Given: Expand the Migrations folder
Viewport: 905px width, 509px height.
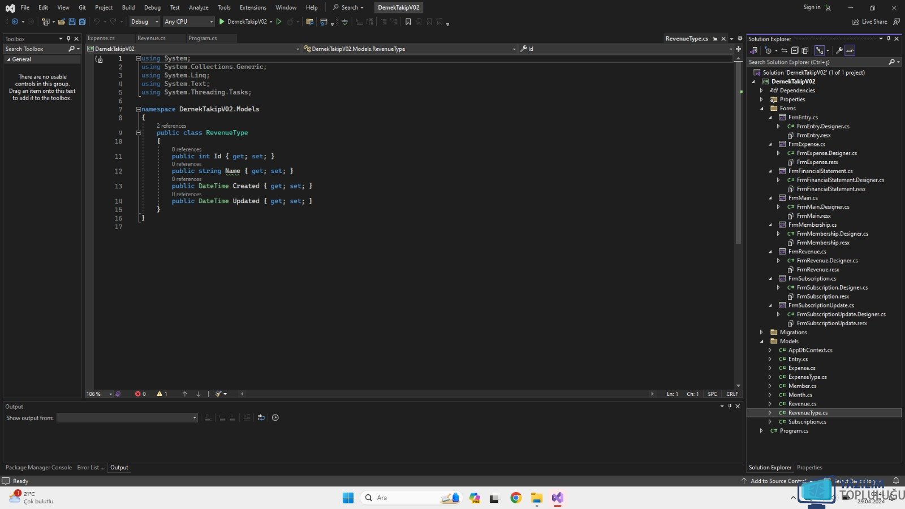Looking at the screenshot, I should coord(761,332).
